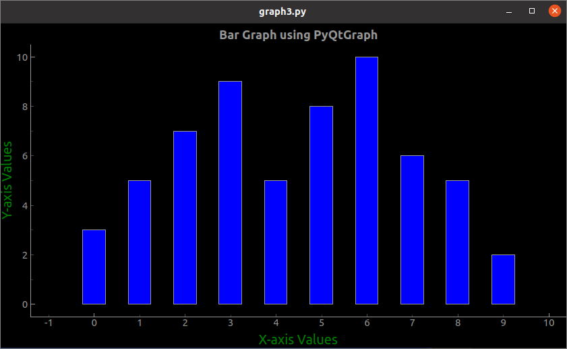
Task: Click the plot title Bar Graph using PyQtGraph
Action: tap(298, 35)
